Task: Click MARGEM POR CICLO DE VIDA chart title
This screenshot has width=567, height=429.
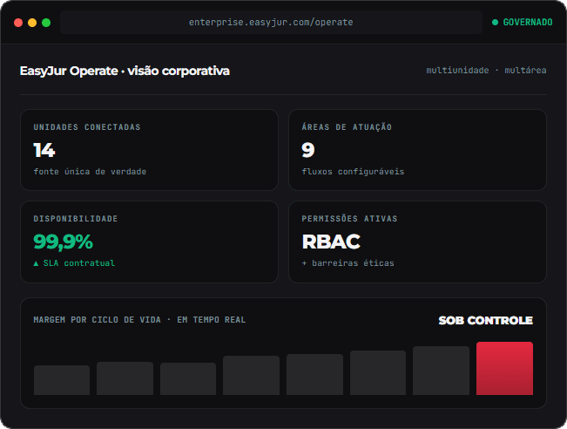Action: click(x=139, y=320)
